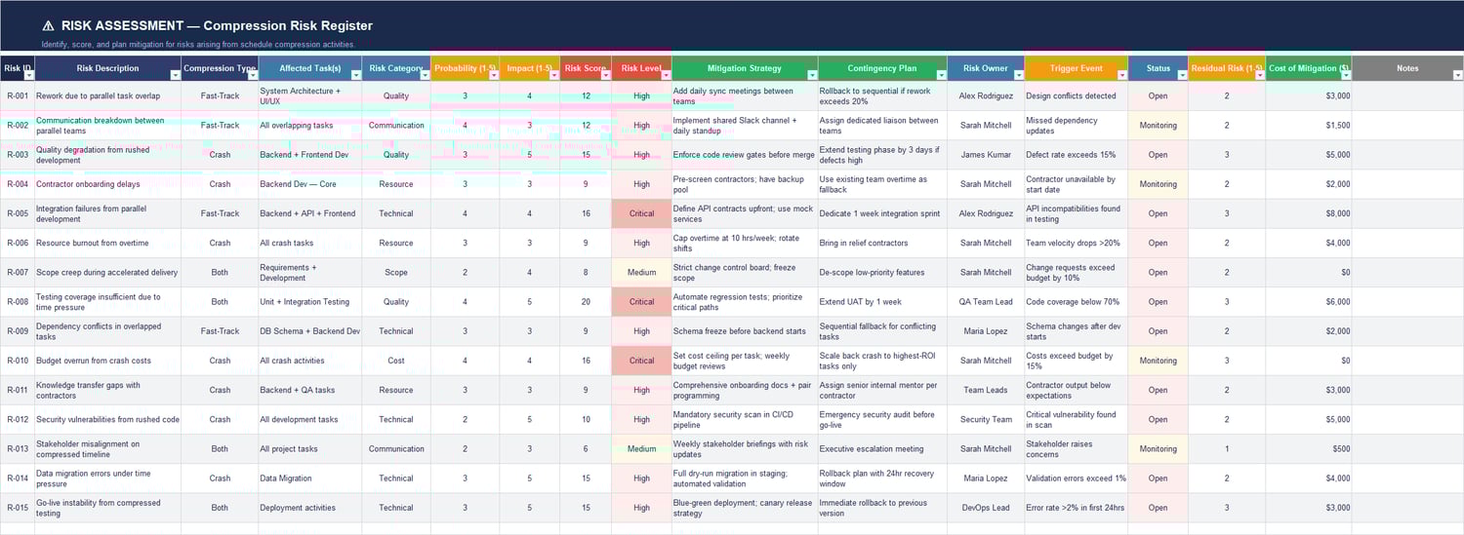Select 'DB Schema + Backend Dev' cell
Viewport: 1464px width, 535px height.
click(310, 331)
